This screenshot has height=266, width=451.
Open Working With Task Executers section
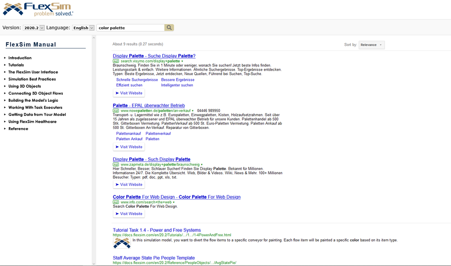(35, 107)
